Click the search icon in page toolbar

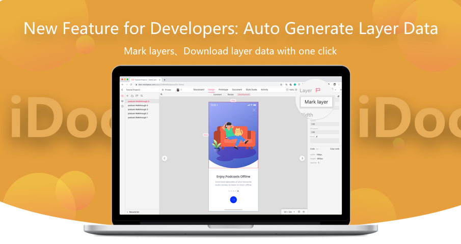[x=142, y=96]
